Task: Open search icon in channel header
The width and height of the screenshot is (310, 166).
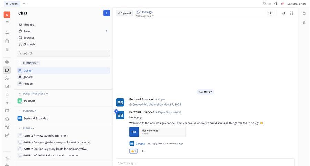Action: pyautogui.click(x=270, y=13)
